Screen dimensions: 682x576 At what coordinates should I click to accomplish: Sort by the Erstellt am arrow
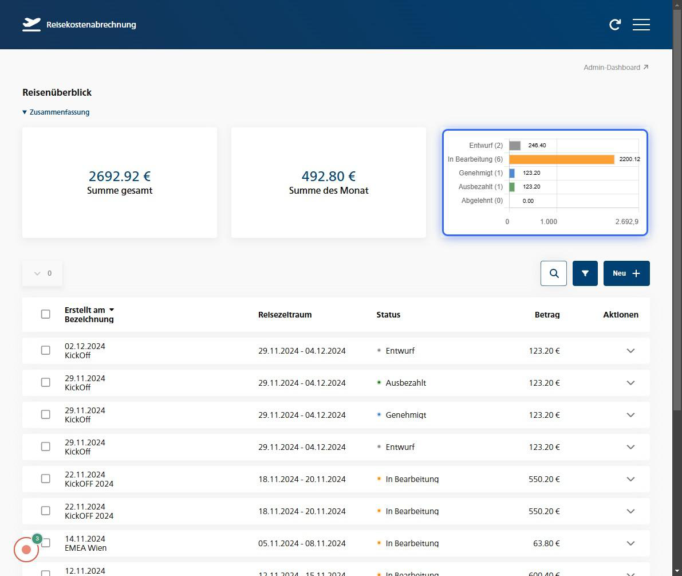tap(112, 310)
